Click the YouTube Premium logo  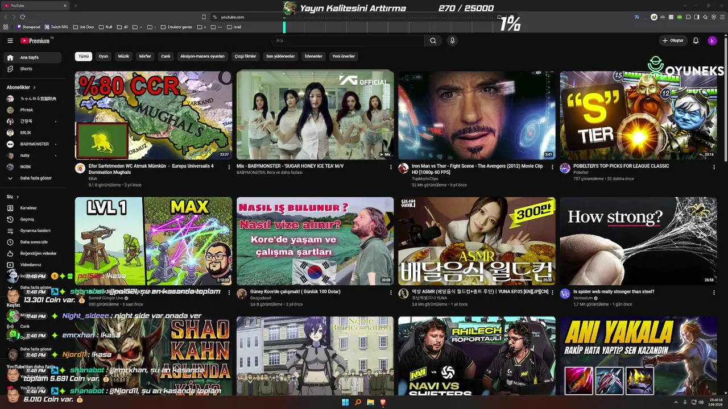coord(35,40)
